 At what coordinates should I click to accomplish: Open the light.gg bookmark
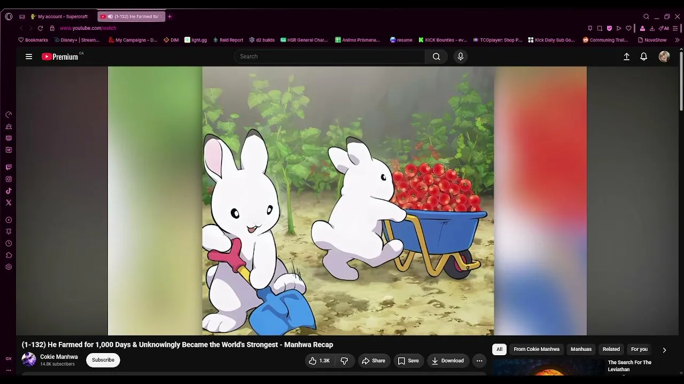tap(196, 40)
